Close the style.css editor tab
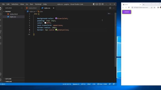The width and height of the screenshot is (161, 90). [54, 8]
